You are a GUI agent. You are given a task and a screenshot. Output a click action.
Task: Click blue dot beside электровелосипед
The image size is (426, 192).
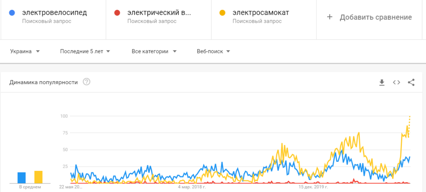coord(12,13)
